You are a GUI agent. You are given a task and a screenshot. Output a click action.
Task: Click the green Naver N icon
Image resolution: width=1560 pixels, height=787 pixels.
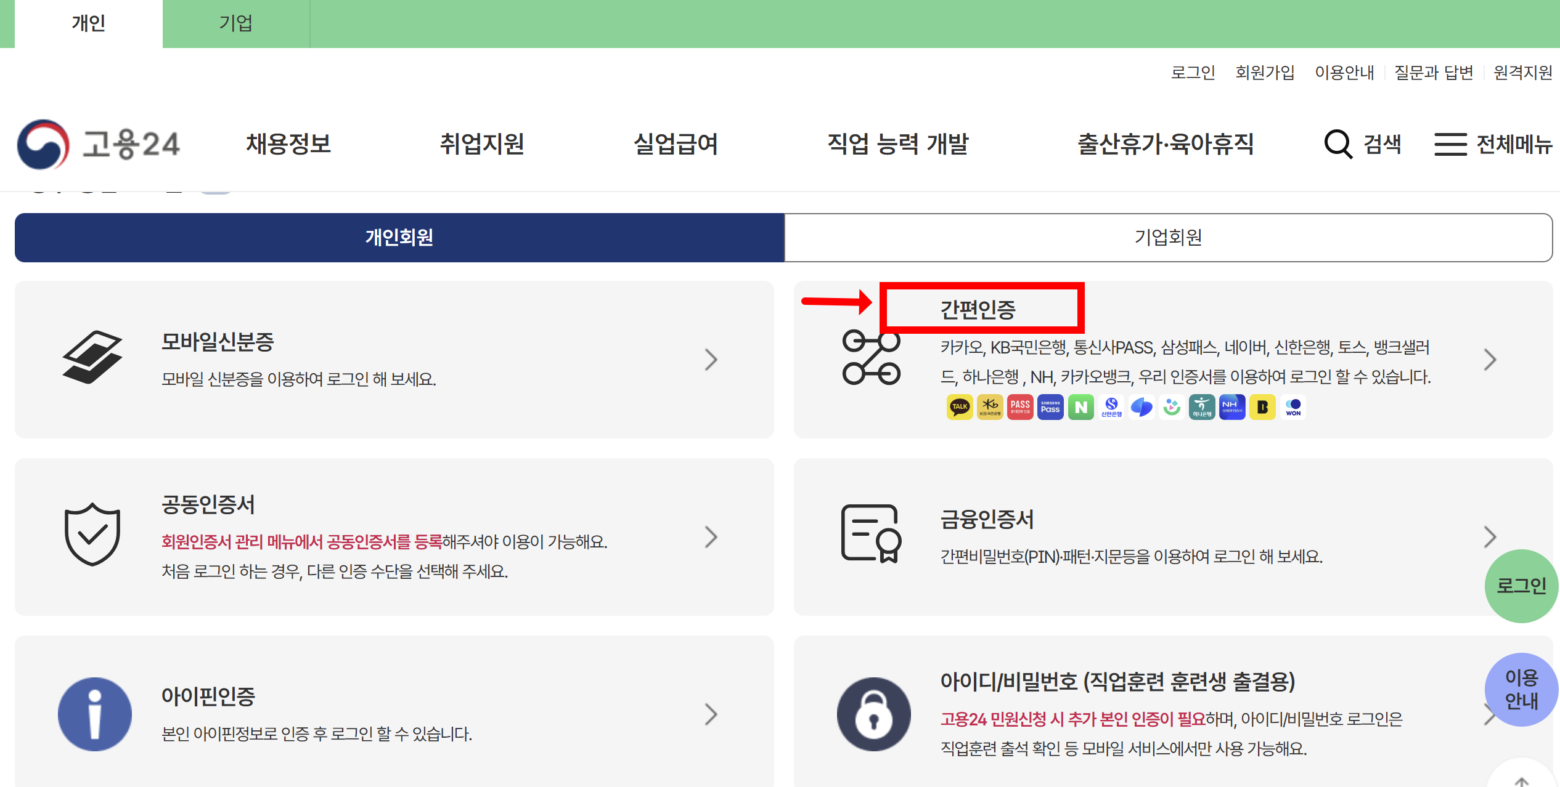1080,407
